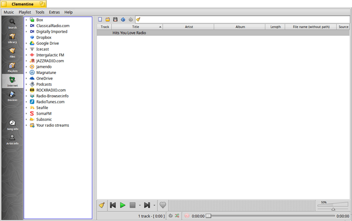Select Magnatune in the tree
This screenshot has height=221, width=352.
(46, 72)
